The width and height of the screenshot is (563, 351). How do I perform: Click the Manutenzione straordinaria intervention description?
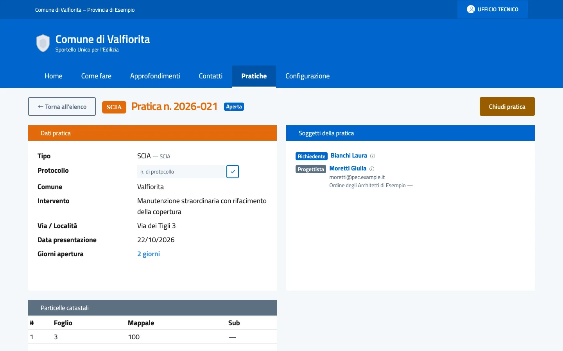click(202, 206)
